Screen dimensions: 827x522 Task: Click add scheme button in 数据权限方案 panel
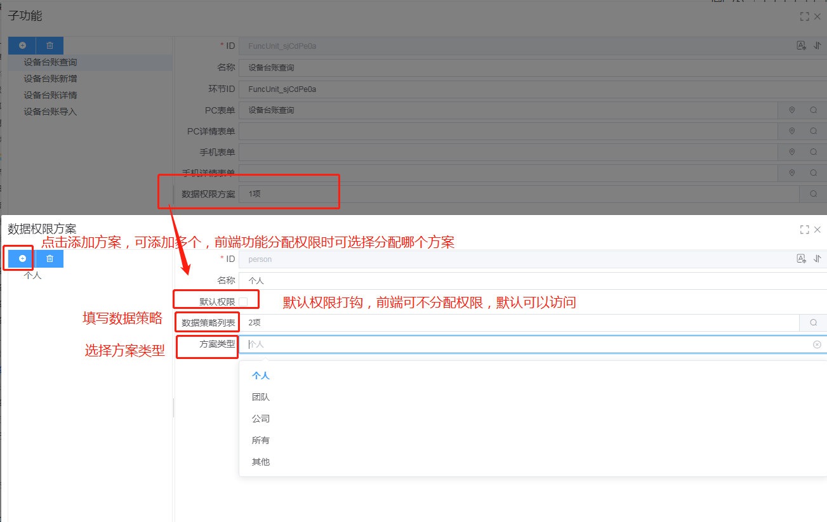tap(22, 259)
